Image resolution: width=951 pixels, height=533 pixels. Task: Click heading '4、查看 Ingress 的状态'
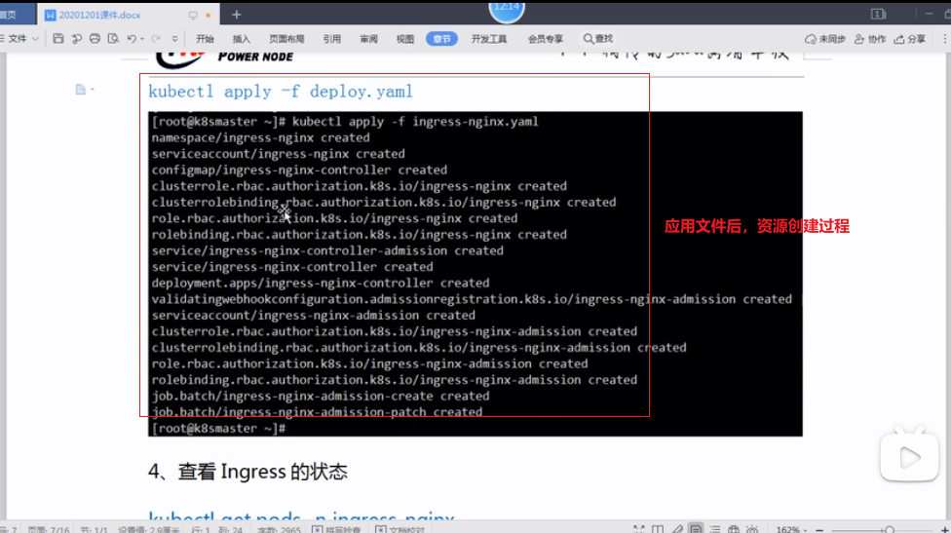(x=247, y=472)
